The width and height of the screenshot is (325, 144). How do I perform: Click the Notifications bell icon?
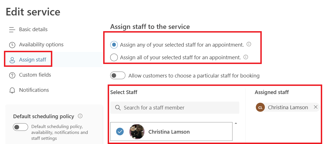[x=12, y=90]
